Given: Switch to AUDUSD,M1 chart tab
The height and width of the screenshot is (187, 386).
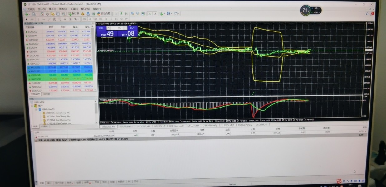Looking at the screenshot, I should coord(126,127).
